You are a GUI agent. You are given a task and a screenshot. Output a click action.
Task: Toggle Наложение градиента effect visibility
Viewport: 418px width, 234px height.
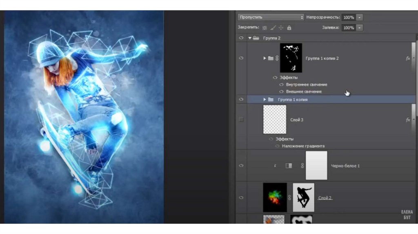click(277, 146)
